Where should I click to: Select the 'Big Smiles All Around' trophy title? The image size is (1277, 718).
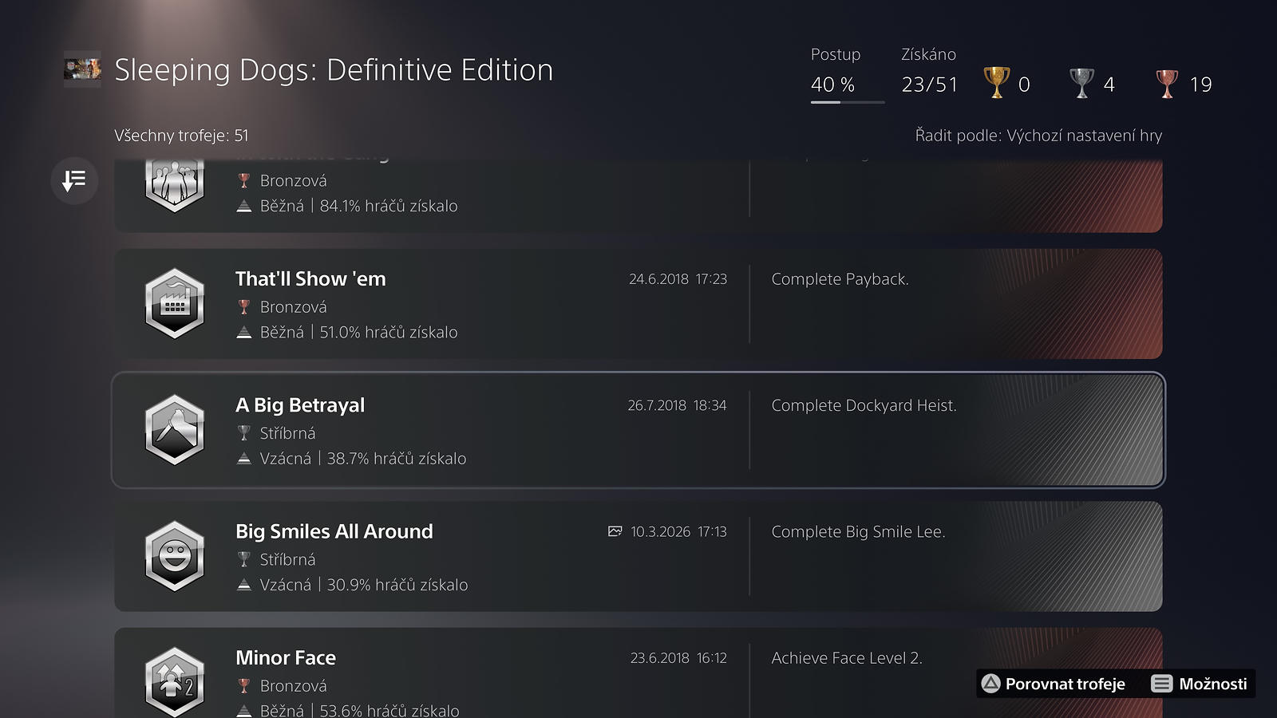point(334,531)
